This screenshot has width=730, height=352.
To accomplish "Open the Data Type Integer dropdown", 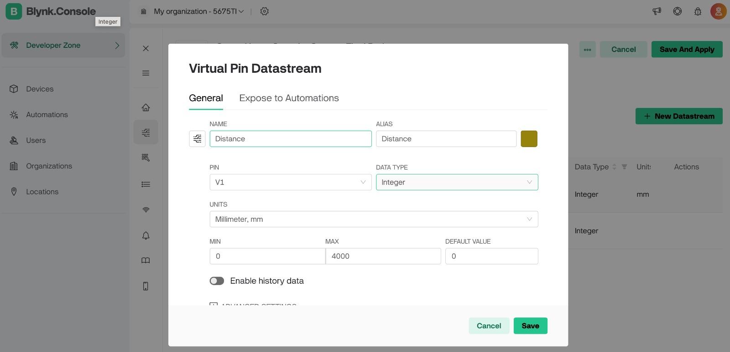I will click(457, 182).
